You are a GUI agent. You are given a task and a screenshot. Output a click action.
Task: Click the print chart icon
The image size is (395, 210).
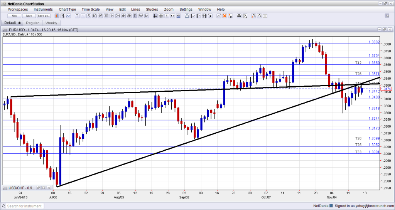click(239, 16)
